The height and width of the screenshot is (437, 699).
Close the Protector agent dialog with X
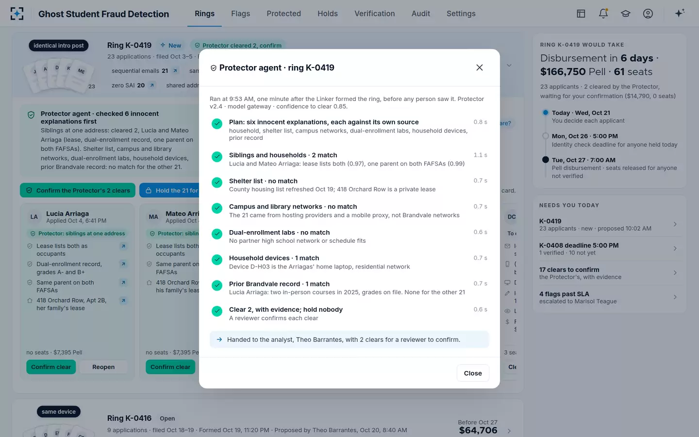click(480, 67)
